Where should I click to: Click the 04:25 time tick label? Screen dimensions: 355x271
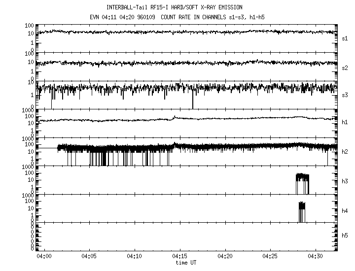click(270, 256)
